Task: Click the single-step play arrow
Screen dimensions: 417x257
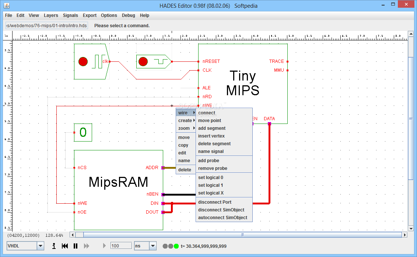Action: click(104, 246)
